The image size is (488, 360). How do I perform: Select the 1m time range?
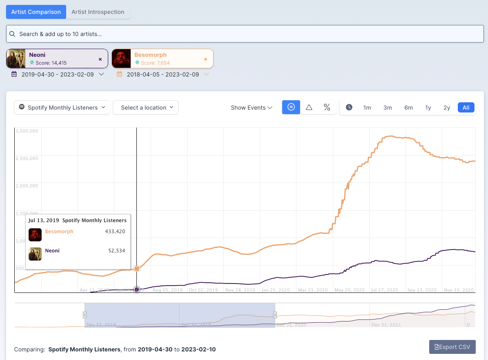tap(367, 108)
